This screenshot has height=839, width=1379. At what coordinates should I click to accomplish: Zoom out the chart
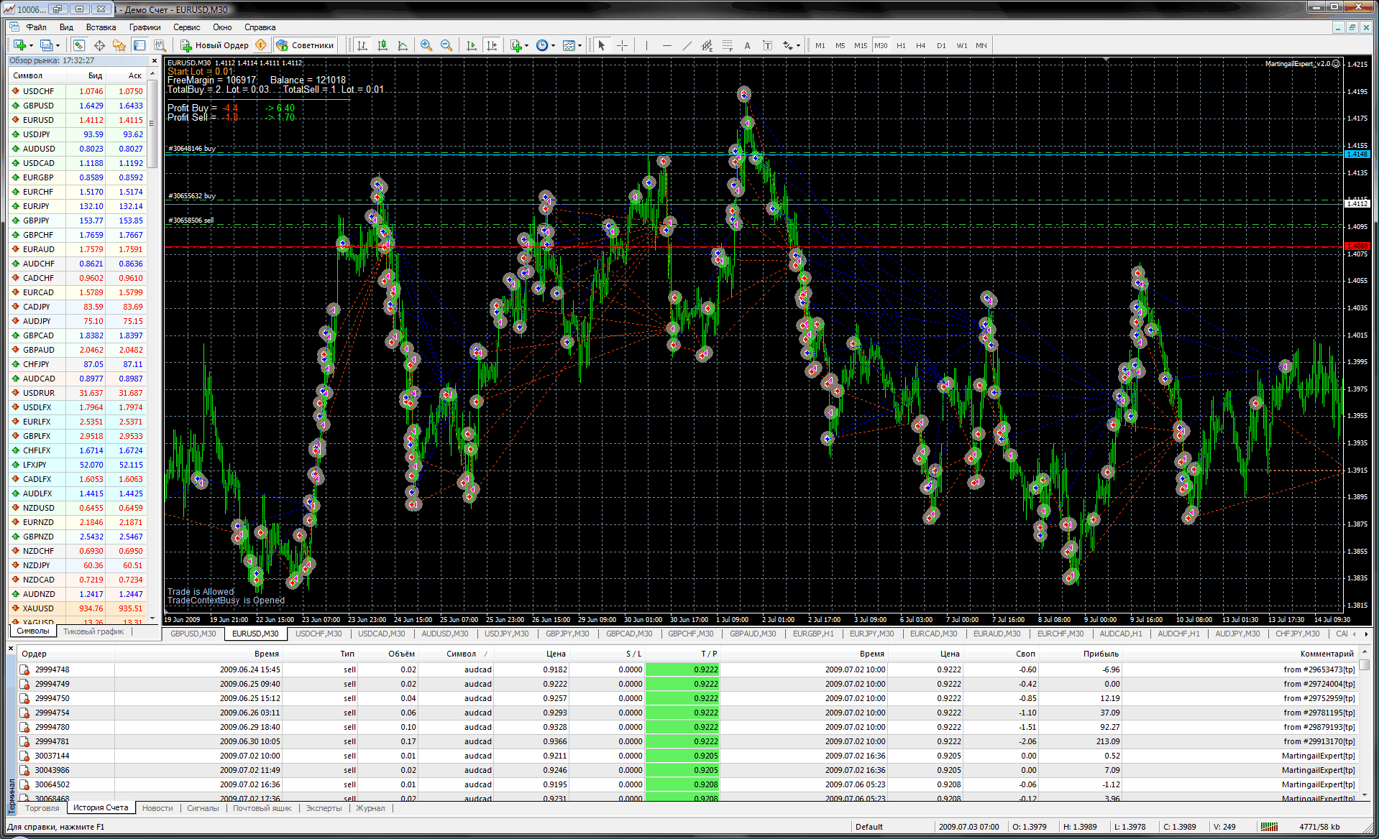pyautogui.click(x=446, y=45)
